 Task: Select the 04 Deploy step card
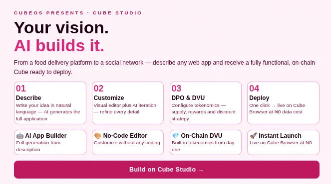283,103
